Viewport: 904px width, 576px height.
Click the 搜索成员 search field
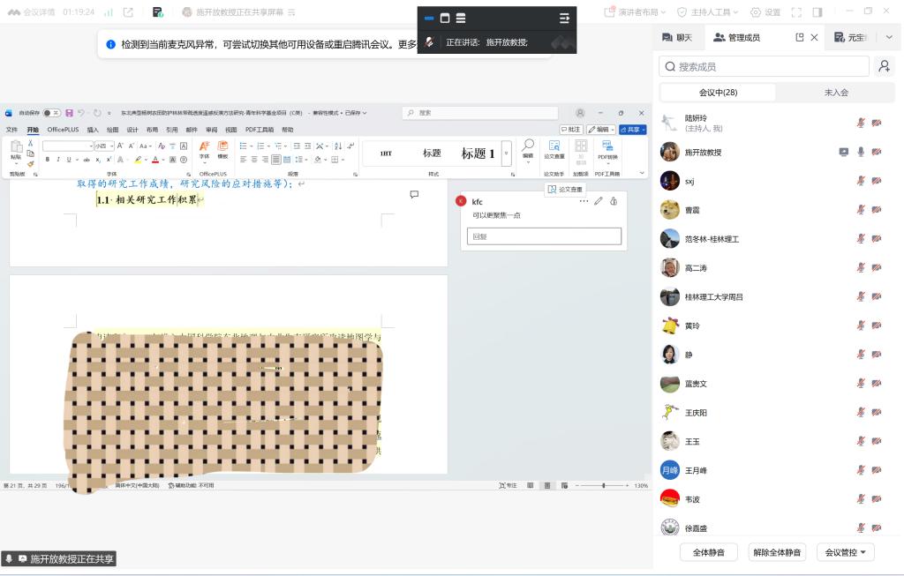(x=764, y=66)
